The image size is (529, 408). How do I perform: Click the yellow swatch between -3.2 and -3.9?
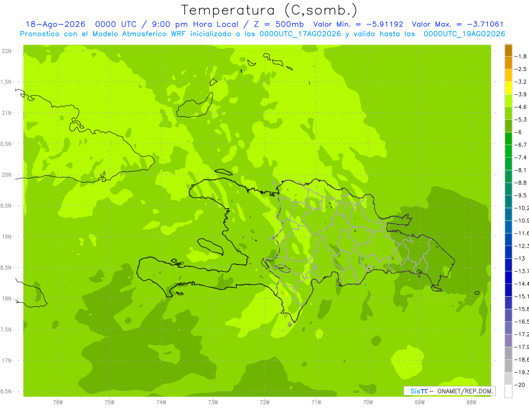tap(508, 88)
